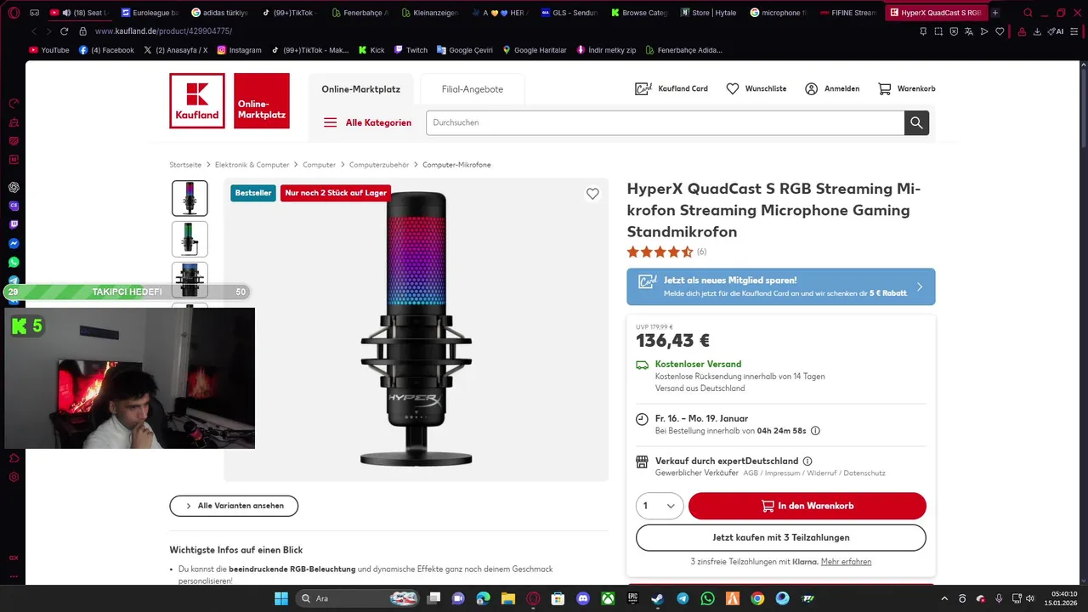Open WhatsApp in Opera sidebar
Viewport: 1088px width, 612px height.
coord(14,262)
